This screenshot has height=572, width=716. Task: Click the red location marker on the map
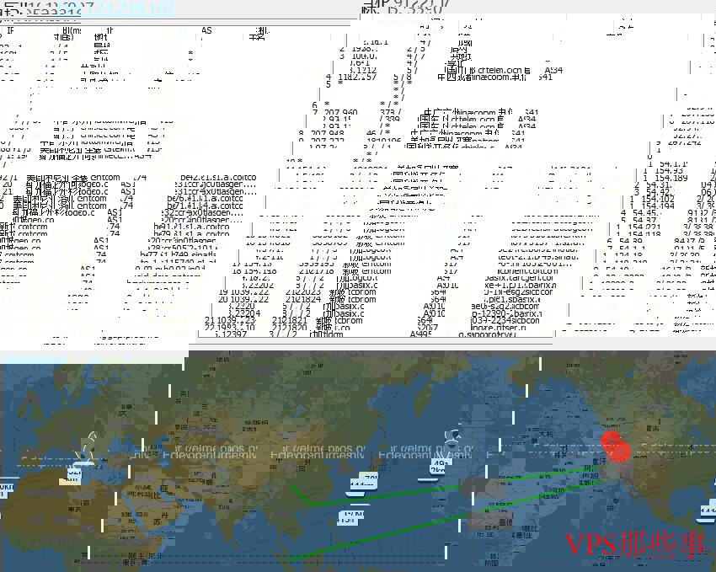click(616, 447)
